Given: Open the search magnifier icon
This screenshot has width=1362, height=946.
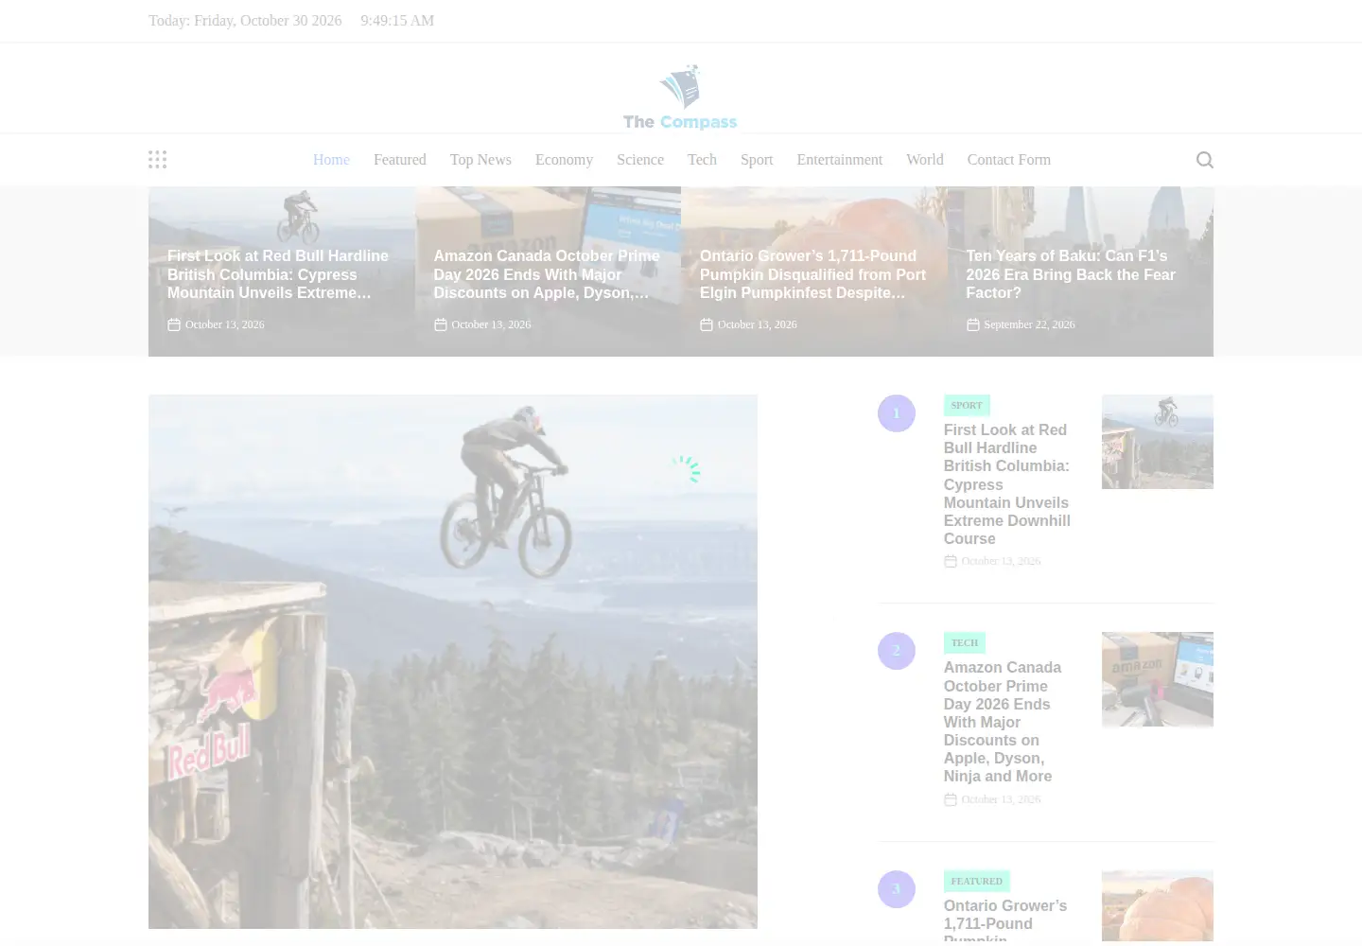Looking at the screenshot, I should (1204, 160).
